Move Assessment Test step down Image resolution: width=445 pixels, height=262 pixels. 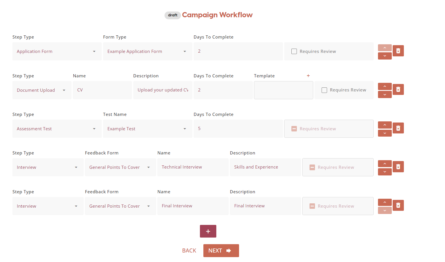click(385, 133)
